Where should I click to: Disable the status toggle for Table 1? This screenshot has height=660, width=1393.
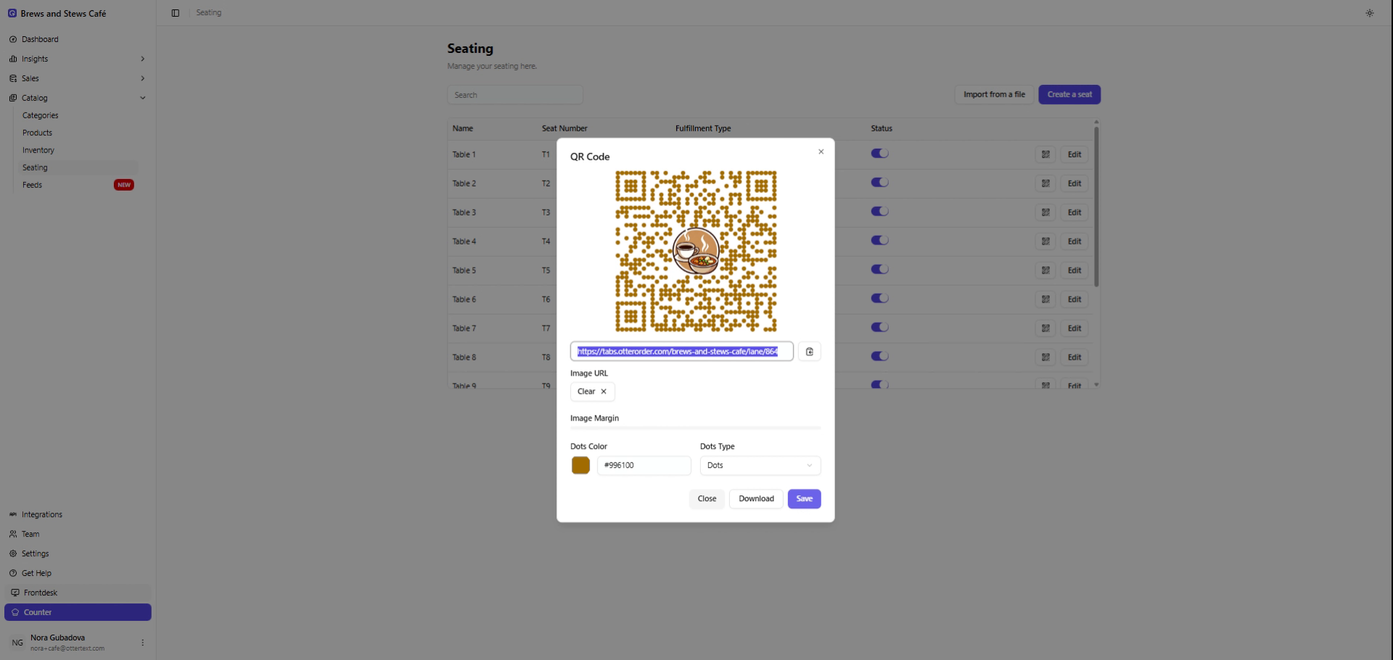879,153
